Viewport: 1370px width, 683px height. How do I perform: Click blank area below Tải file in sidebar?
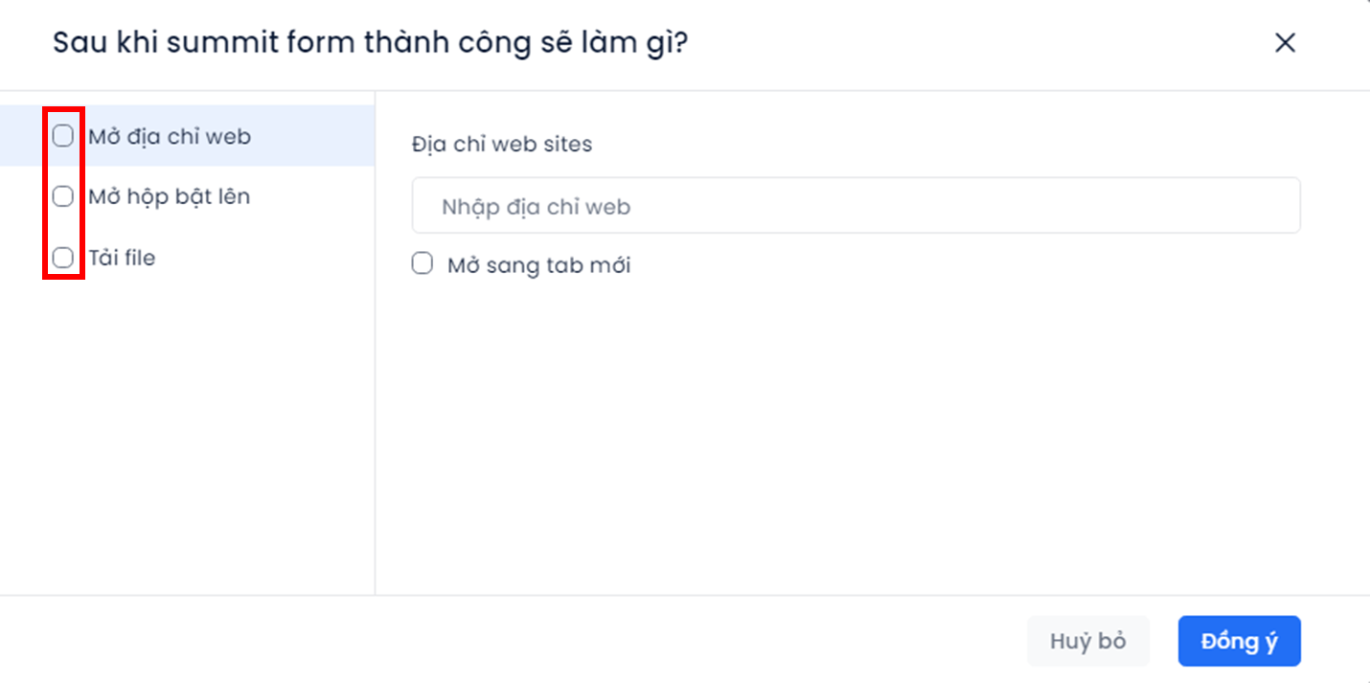(x=187, y=431)
